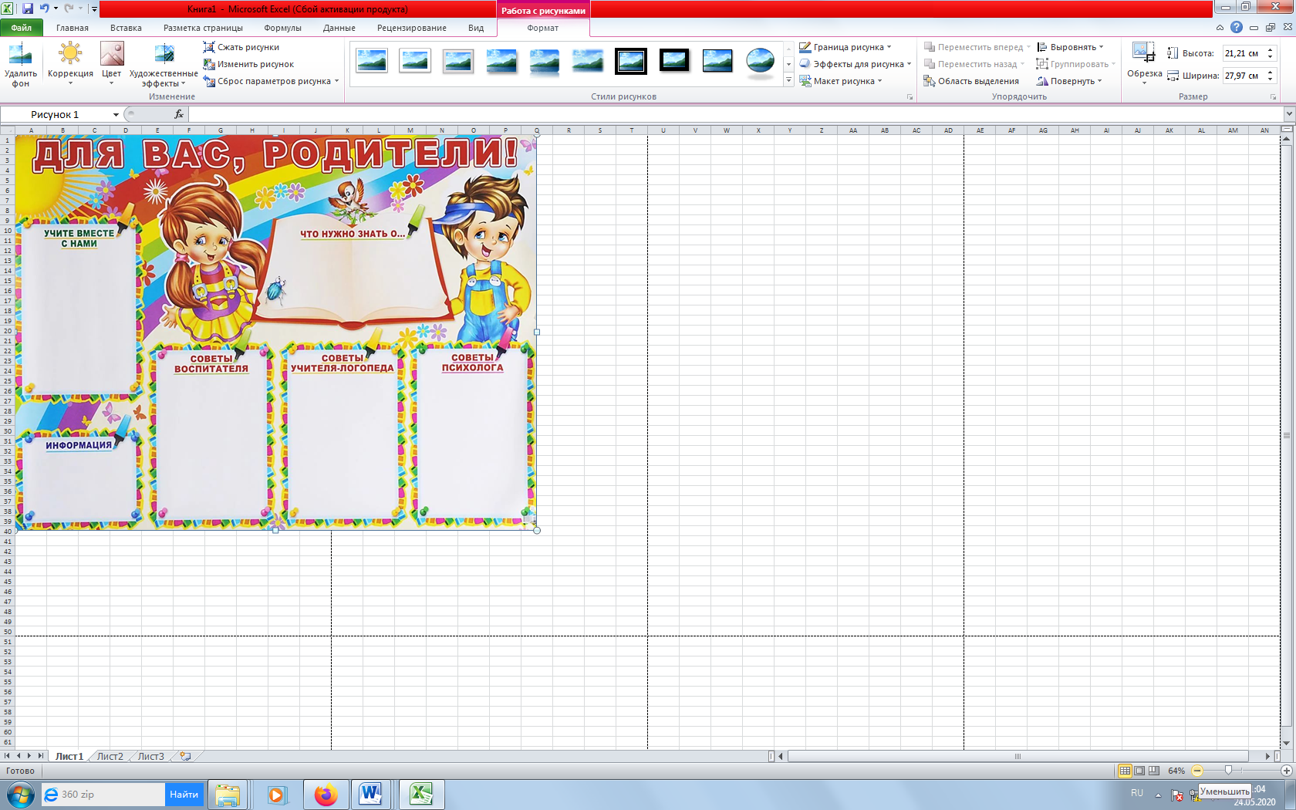Open the media player taskbar icon
Screen dimensions: 1296x810
point(276,795)
